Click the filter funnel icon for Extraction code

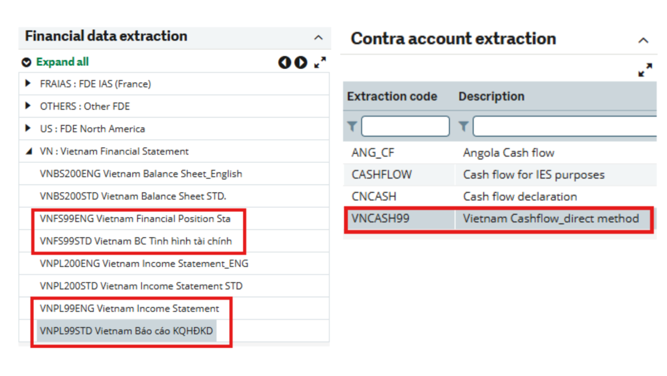pyautogui.click(x=352, y=126)
